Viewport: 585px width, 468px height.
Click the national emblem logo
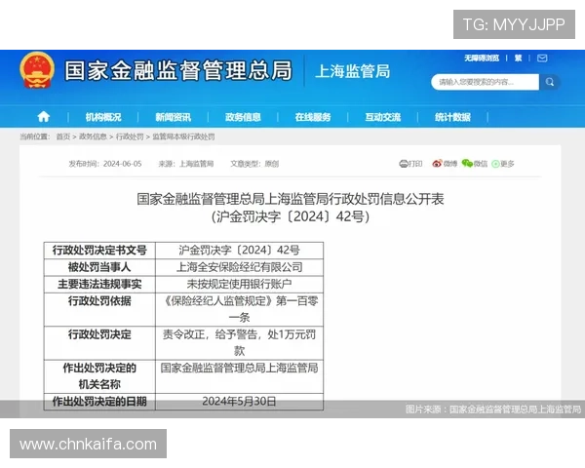37,70
